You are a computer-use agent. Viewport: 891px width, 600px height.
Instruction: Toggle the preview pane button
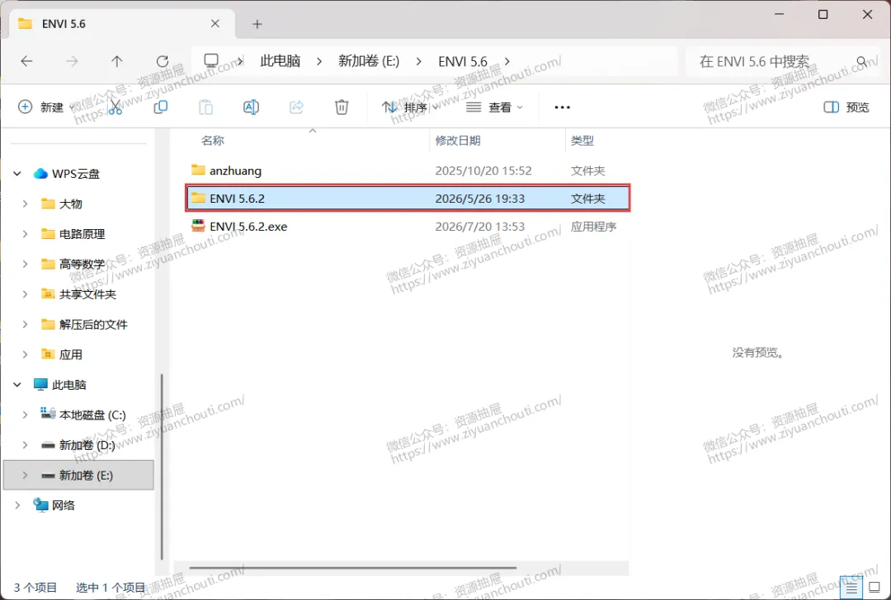(846, 107)
